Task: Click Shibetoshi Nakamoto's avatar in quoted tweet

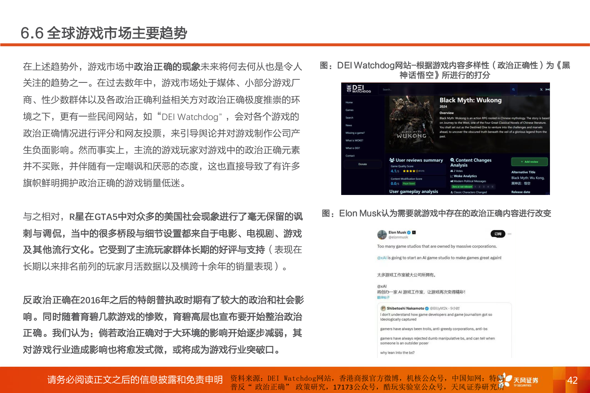Action: click(383, 308)
